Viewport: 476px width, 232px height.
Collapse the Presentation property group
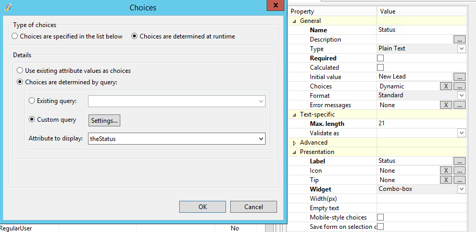coord(294,152)
